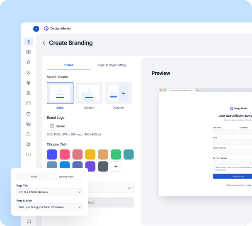Click the paper plane icon in sidebar
This screenshot has width=252, height=226.
tap(28, 42)
